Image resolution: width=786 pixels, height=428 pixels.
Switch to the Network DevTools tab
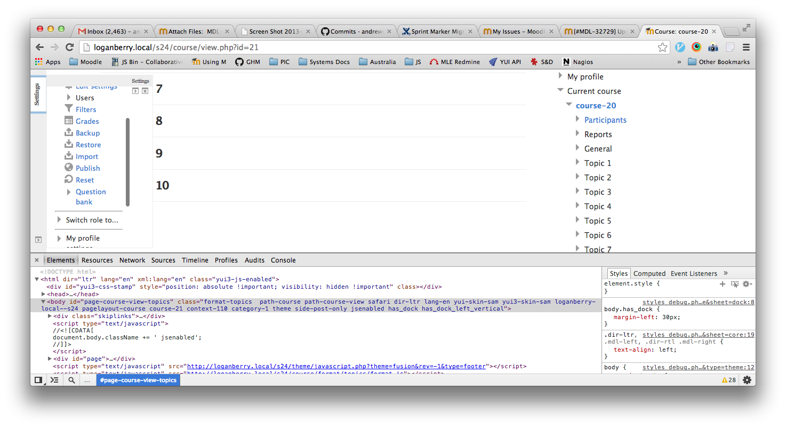(132, 260)
